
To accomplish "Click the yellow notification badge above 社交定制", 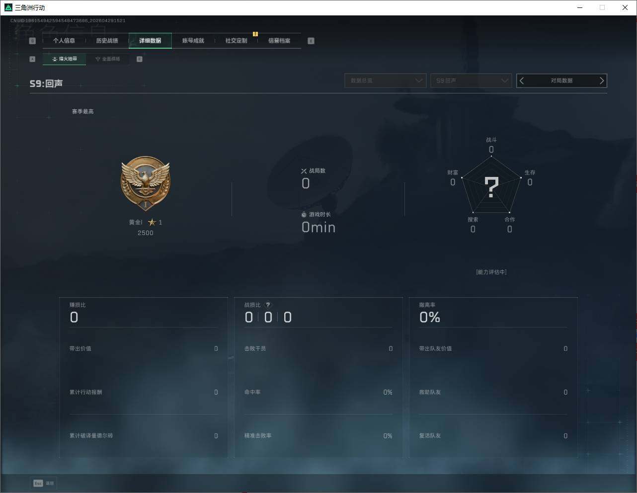I will coord(255,34).
